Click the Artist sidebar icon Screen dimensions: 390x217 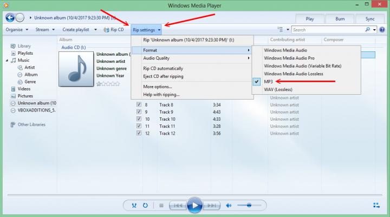20,67
